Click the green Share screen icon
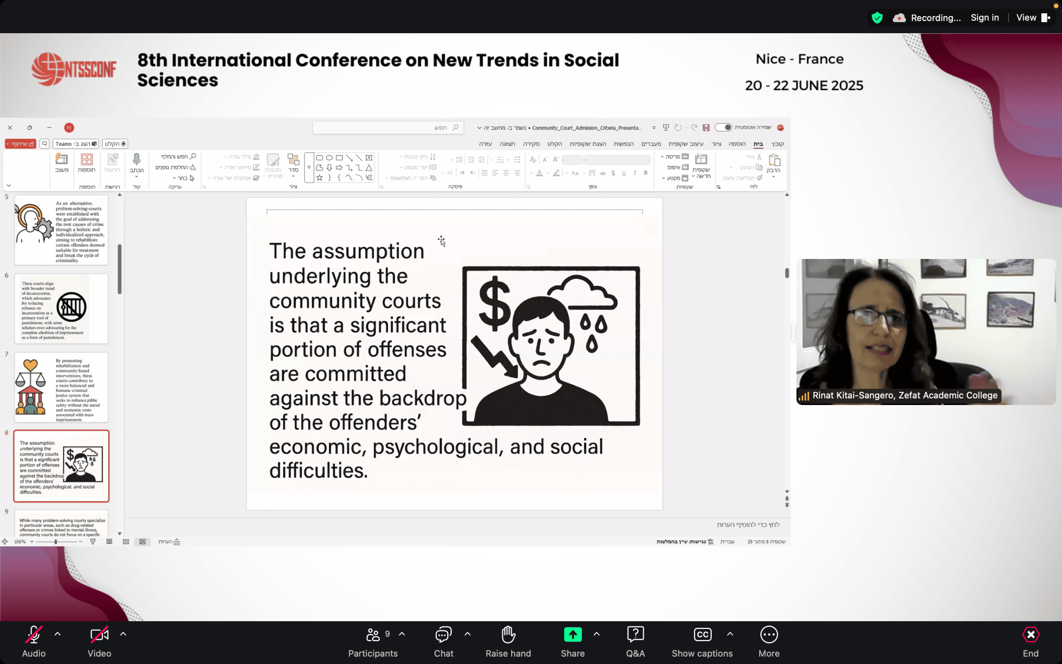The width and height of the screenshot is (1062, 664). [572, 635]
